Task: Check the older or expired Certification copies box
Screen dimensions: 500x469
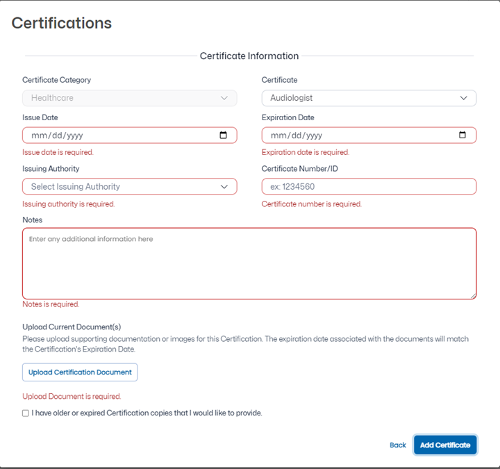Action: (x=26, y=413)
